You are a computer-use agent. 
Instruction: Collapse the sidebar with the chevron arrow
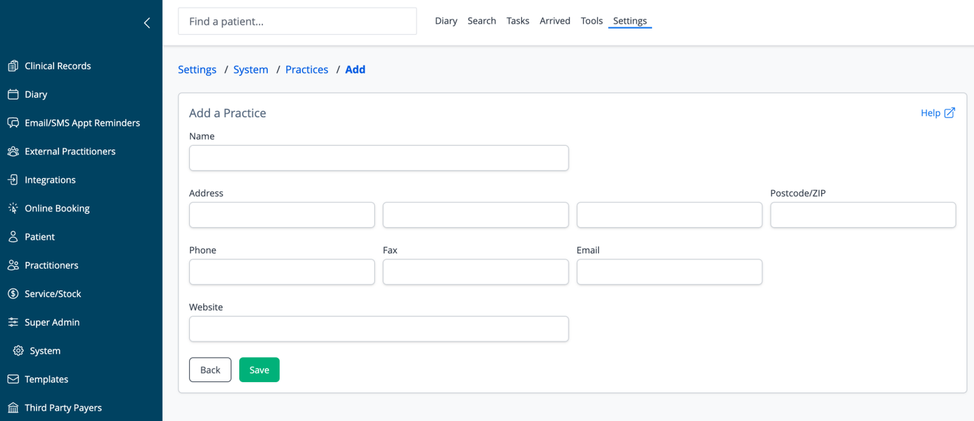147,23
